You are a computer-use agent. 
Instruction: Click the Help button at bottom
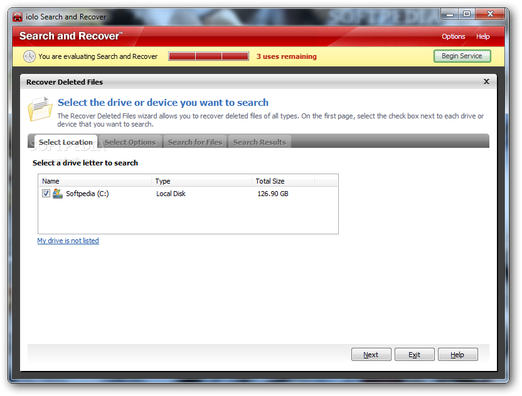click(x=457, y=355)
